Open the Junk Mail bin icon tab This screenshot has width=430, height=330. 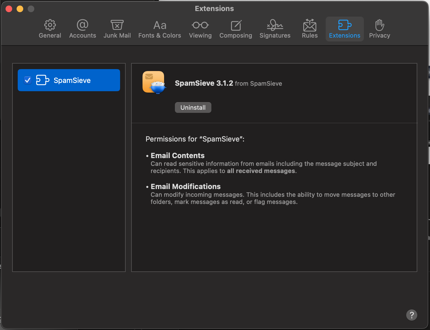click(117, 29)
